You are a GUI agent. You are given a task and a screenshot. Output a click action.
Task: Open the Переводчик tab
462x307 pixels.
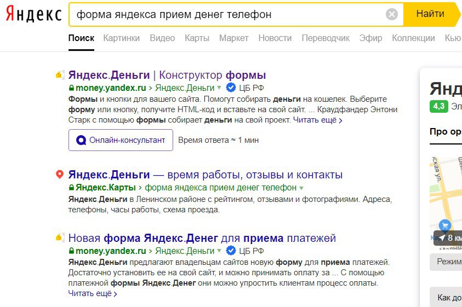point(326,38)
